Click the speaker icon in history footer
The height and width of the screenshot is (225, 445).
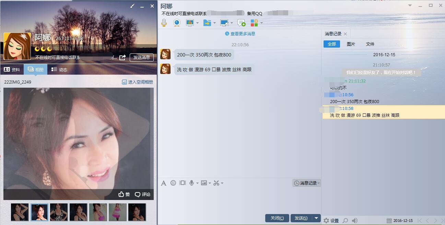pyautogui.click(x=355, y=221)
